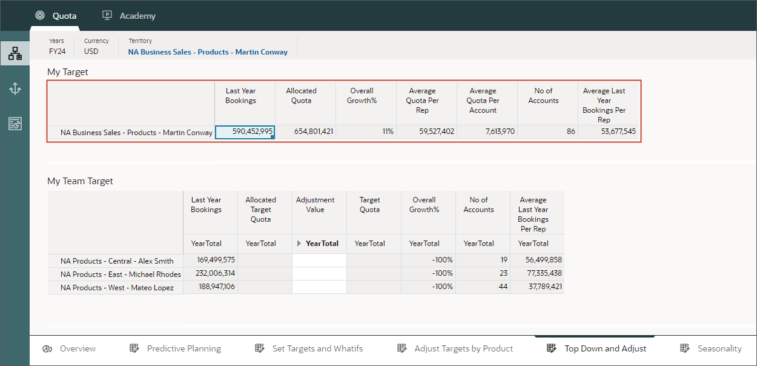This screenshot has width=757, height=366.
Task: Click Last Year Bookings header in My Team Target
Action: point(210,213)
